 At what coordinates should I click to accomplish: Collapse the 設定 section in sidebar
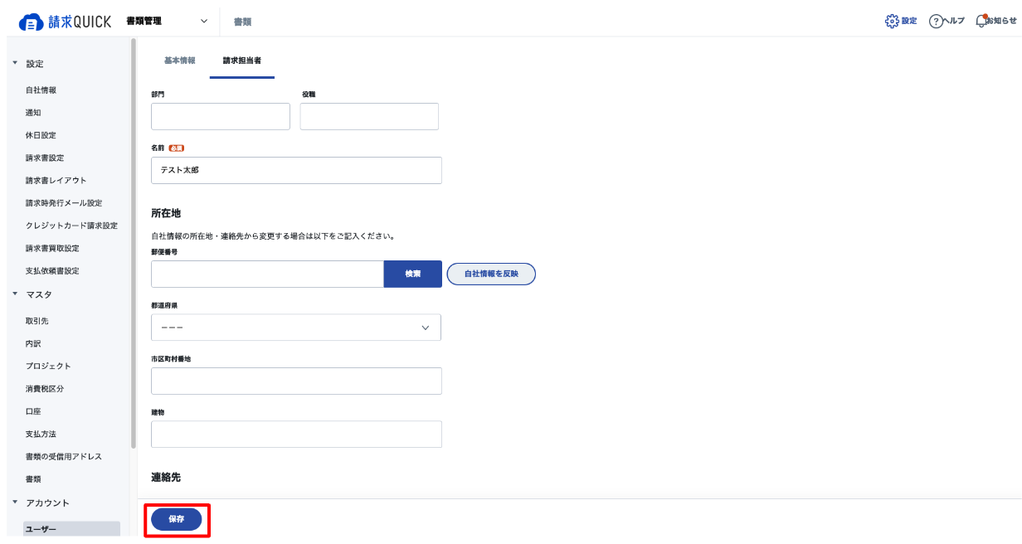point(15,63)
